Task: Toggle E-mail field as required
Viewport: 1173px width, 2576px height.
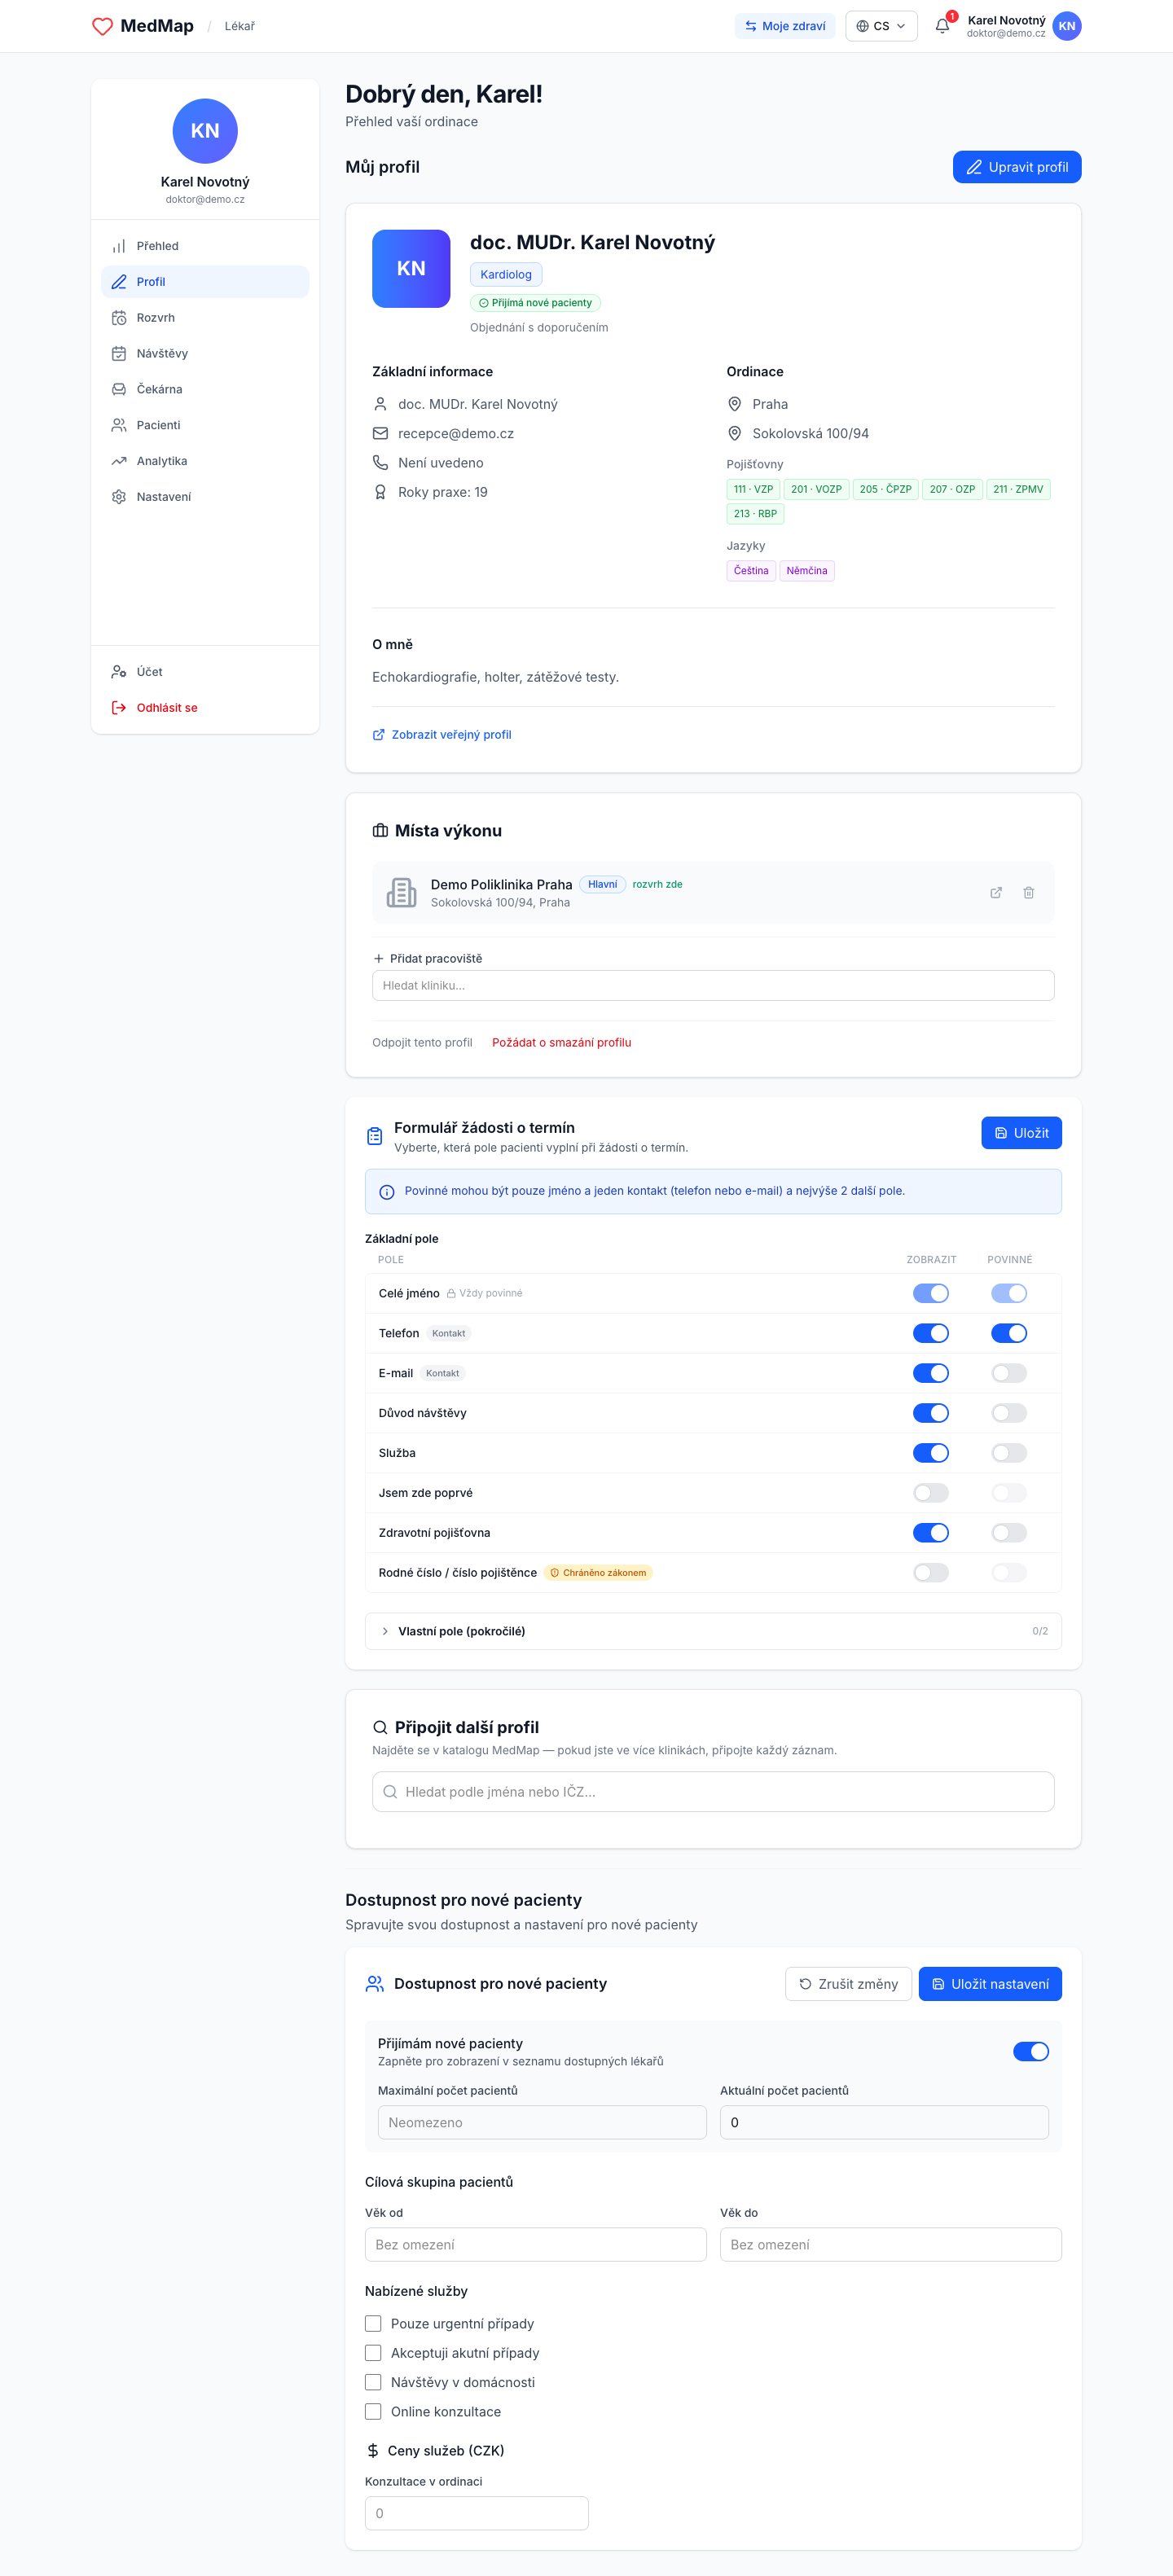Action: click(x=1009, y=1373)
